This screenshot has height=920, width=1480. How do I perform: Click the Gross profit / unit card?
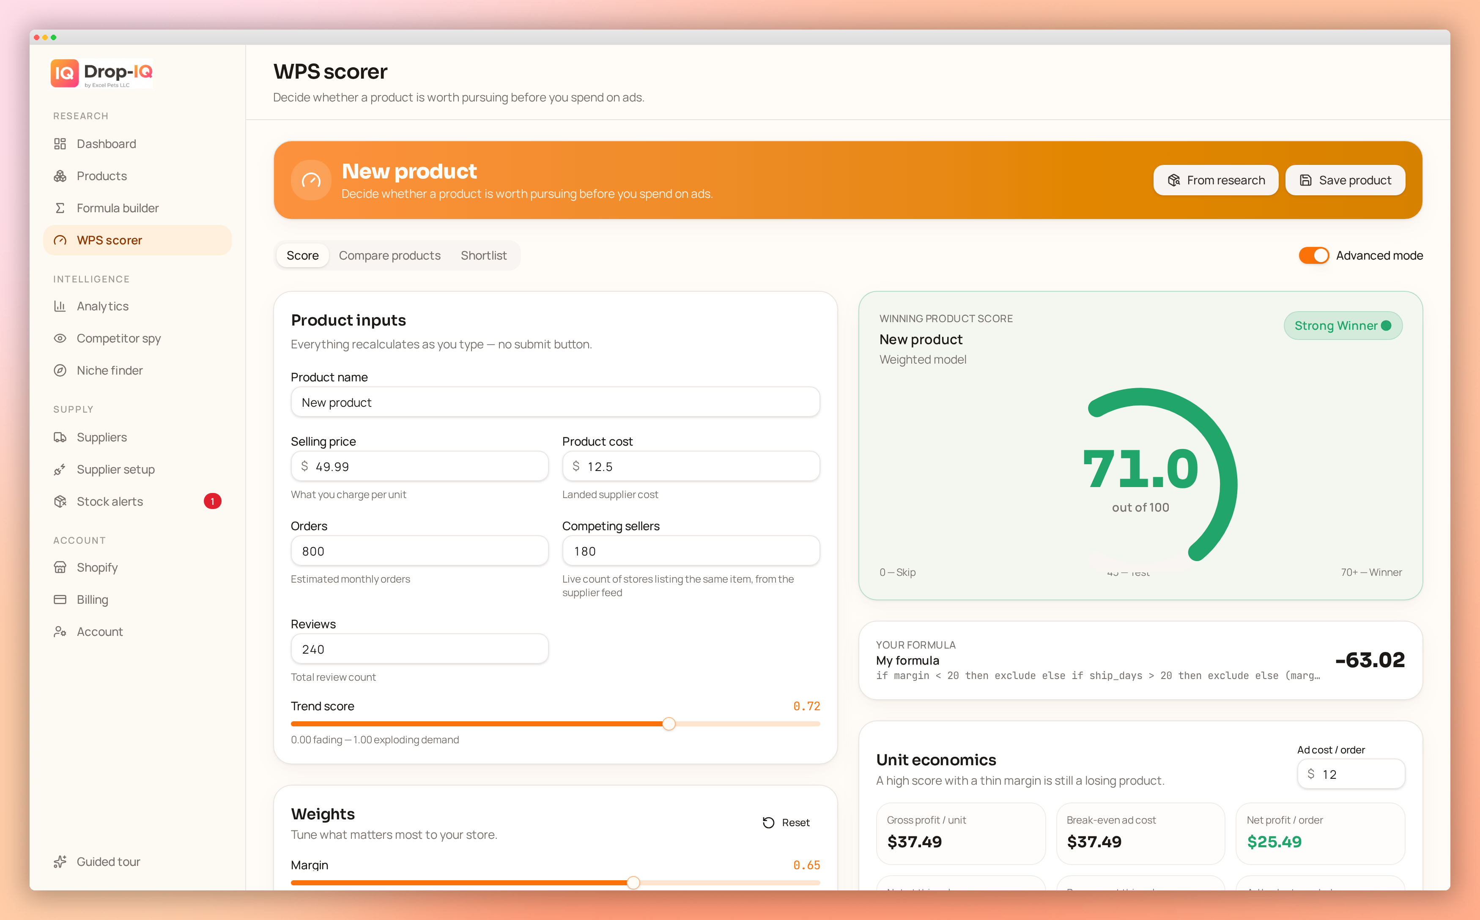point(960,833)
